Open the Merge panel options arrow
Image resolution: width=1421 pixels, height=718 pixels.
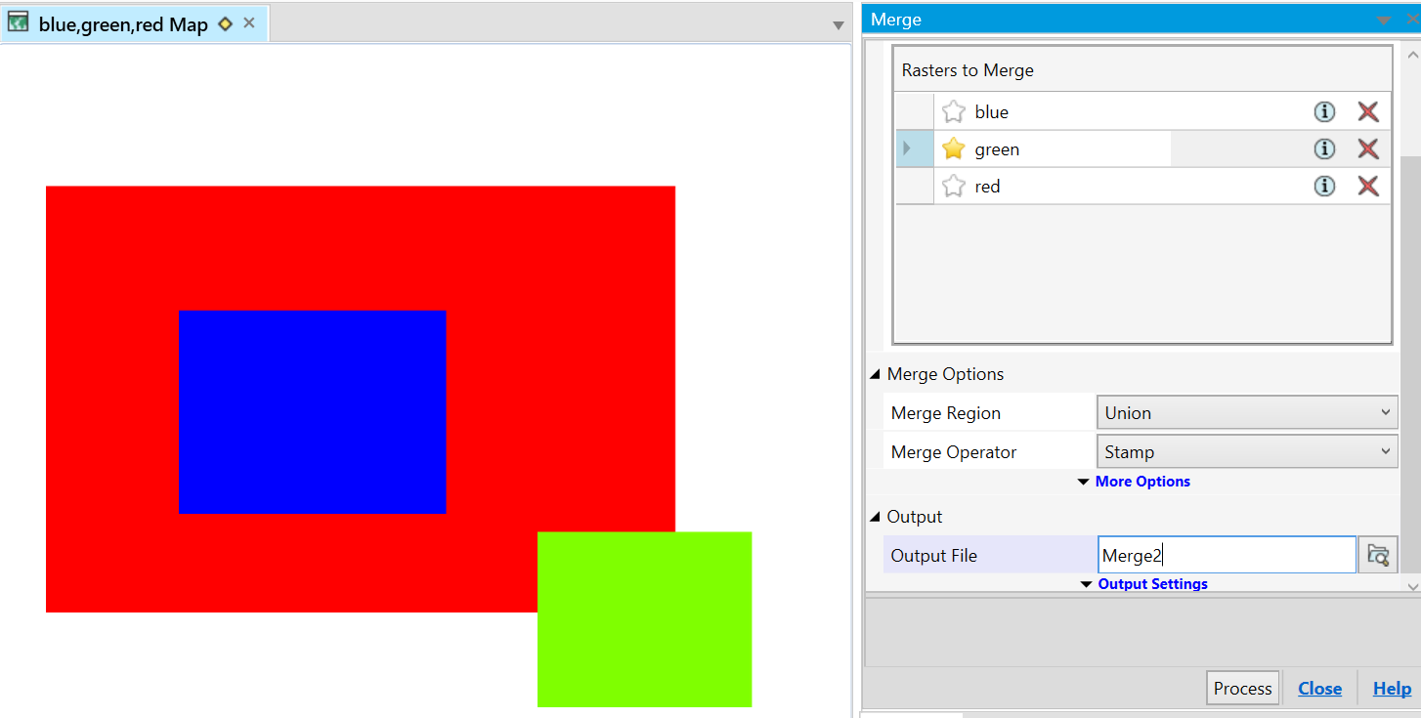click(x=1384, y=21)
